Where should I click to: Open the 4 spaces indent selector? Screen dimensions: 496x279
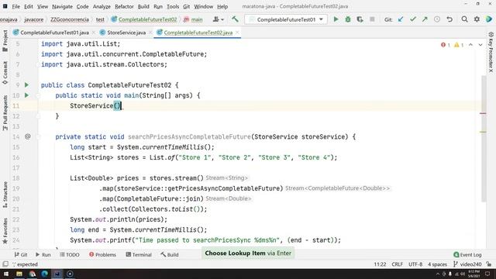click(437, 264)
